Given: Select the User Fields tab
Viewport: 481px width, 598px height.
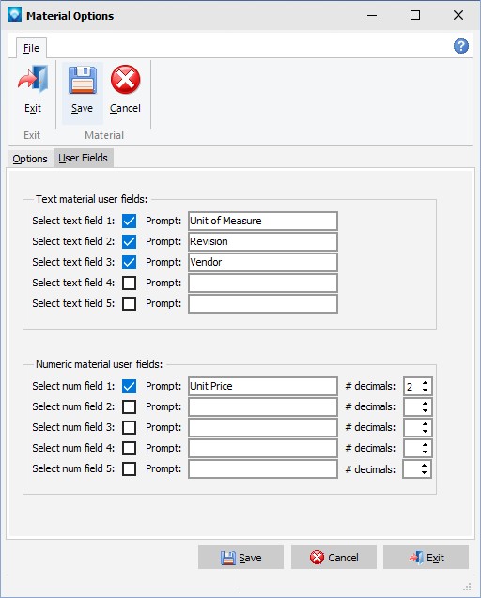Looking at the screenshot, I should click(84, 158).
